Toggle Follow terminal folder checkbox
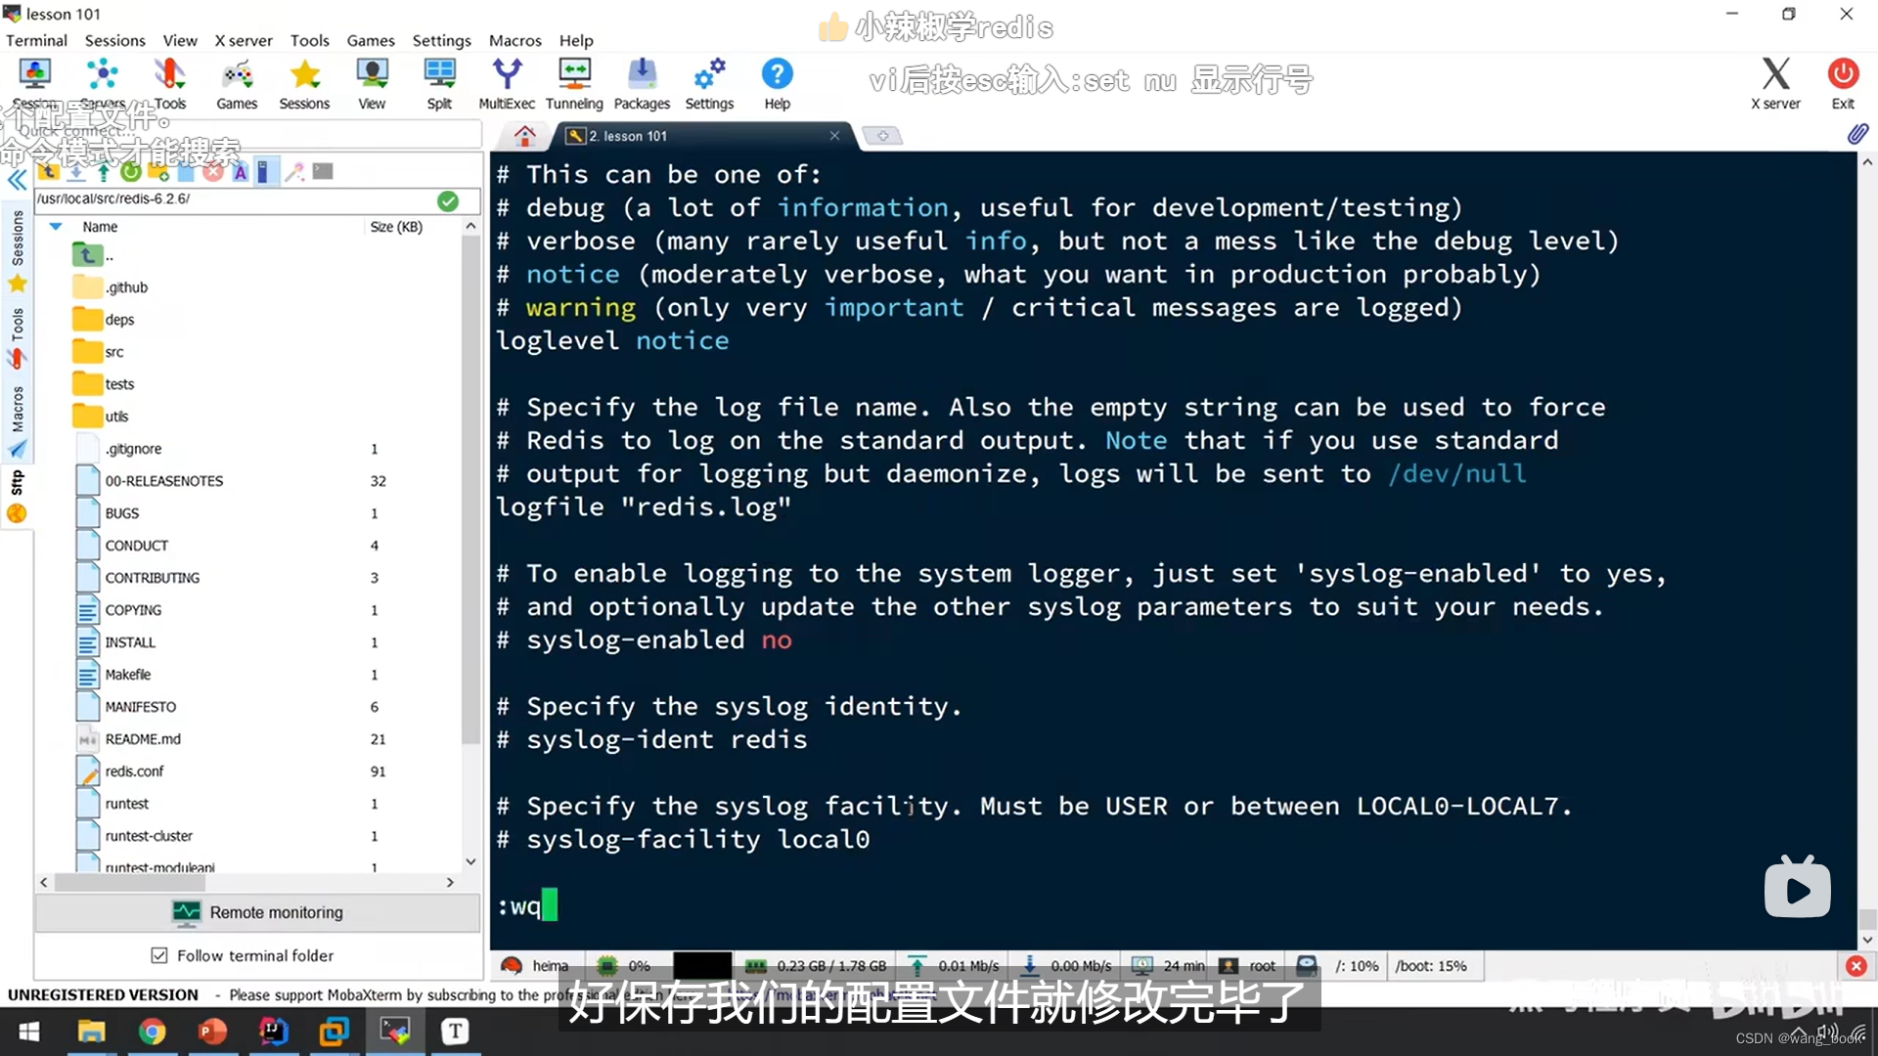1878x1056 pixels. point(159,955)
